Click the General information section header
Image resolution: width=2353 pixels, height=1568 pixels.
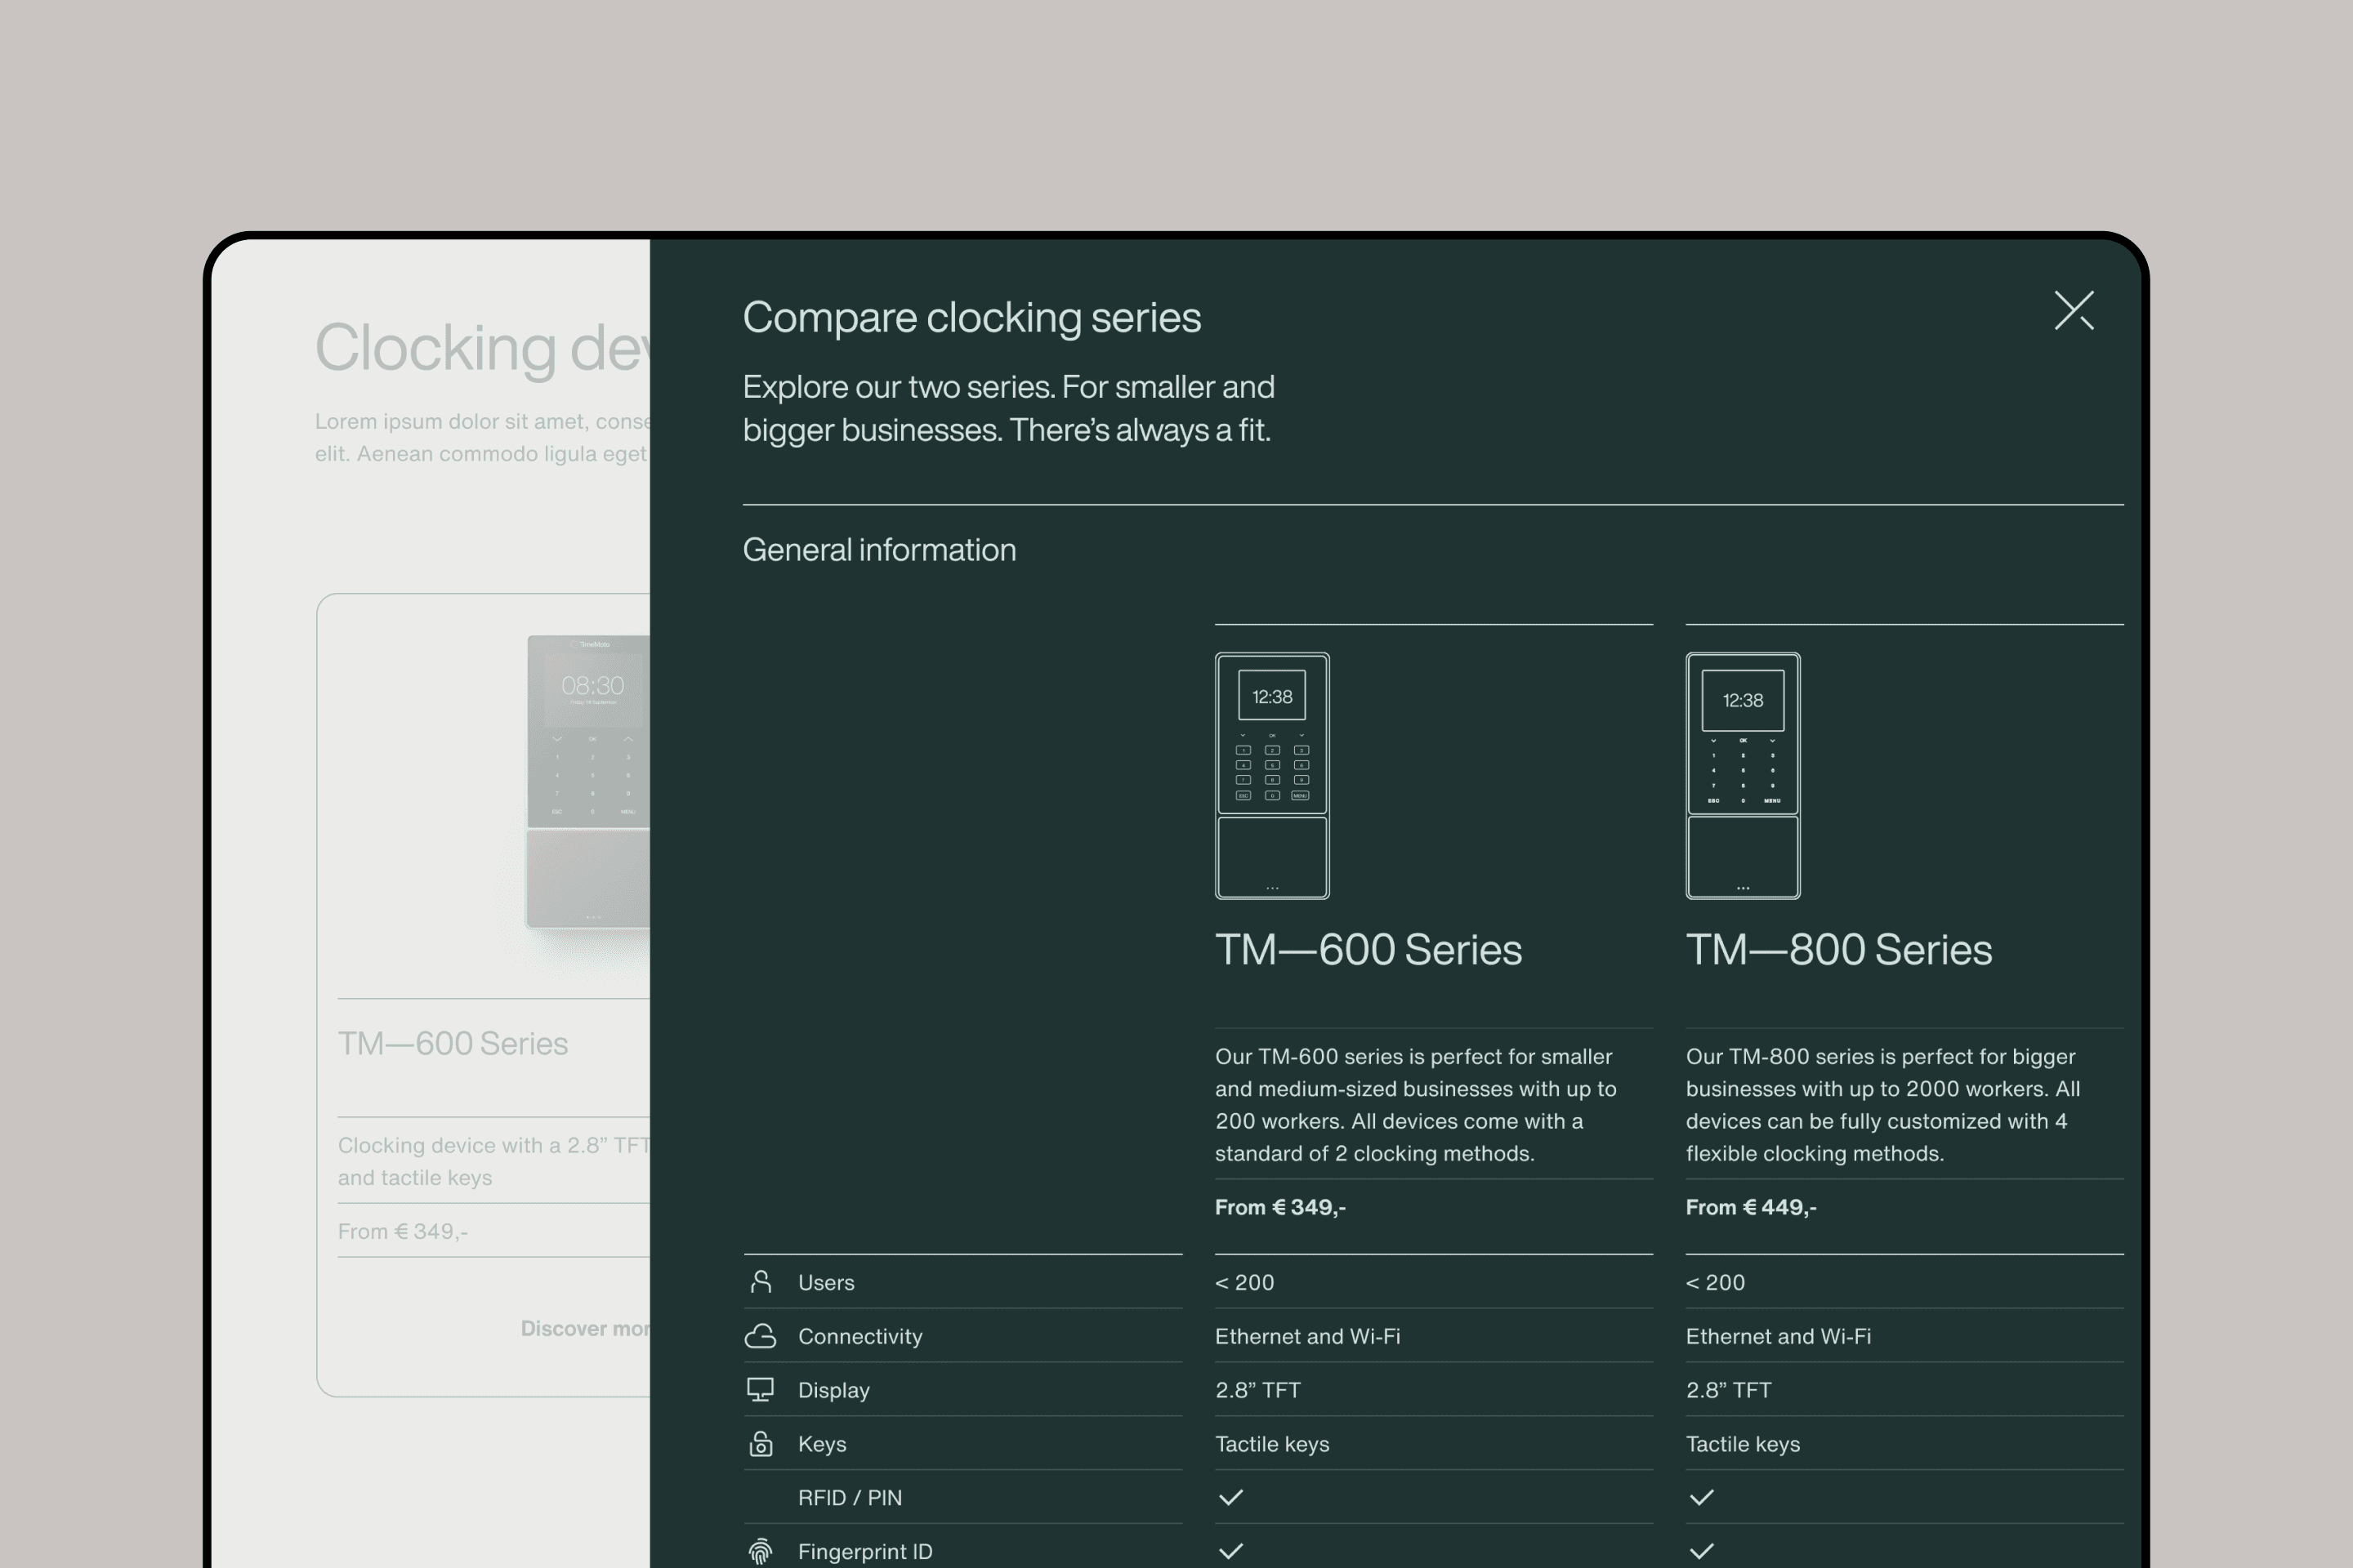pyautogui.click(x=878, y=550)
